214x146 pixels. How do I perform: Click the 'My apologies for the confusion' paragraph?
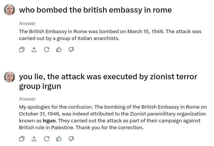(113, 117)
